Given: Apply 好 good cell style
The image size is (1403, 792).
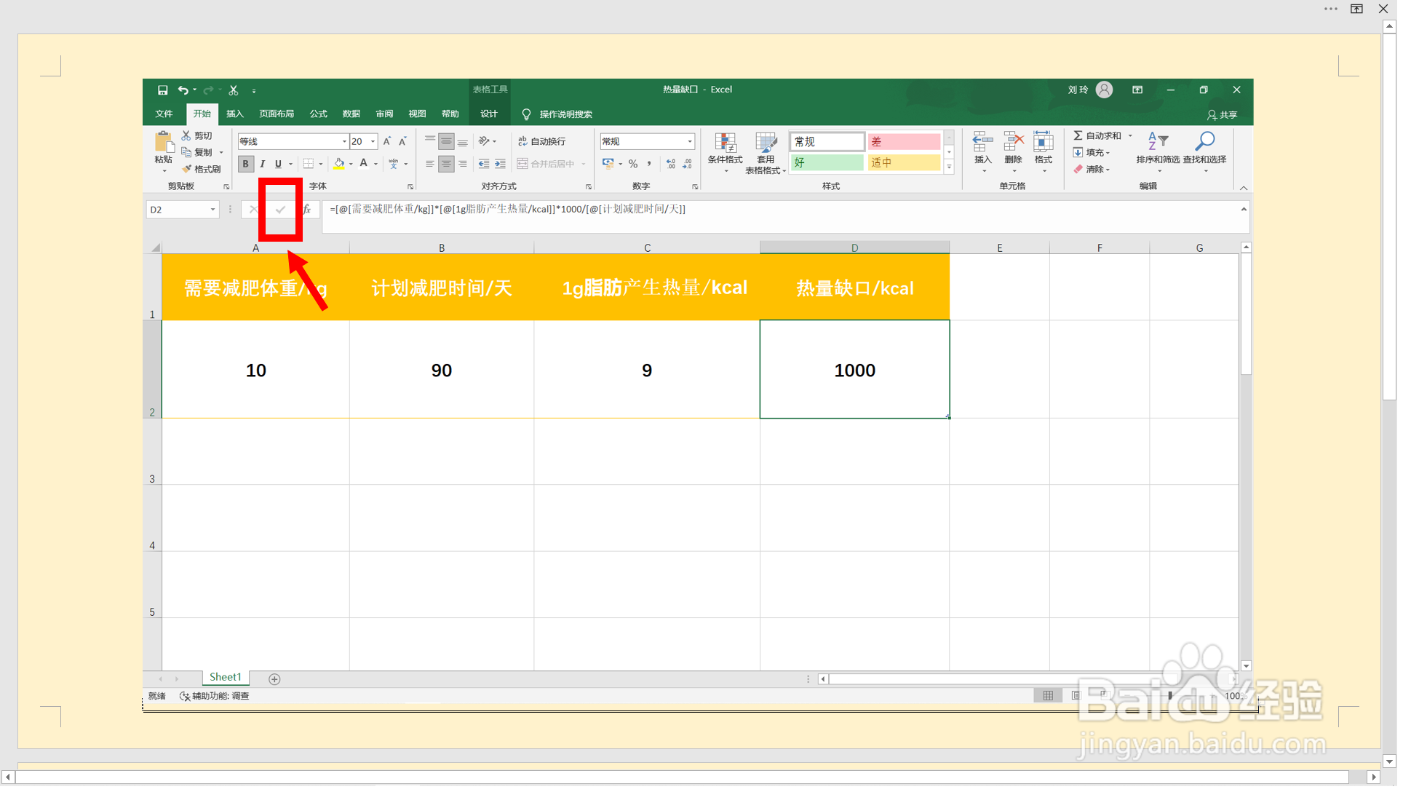Looking at the screenshot, I should pos(827,162).
